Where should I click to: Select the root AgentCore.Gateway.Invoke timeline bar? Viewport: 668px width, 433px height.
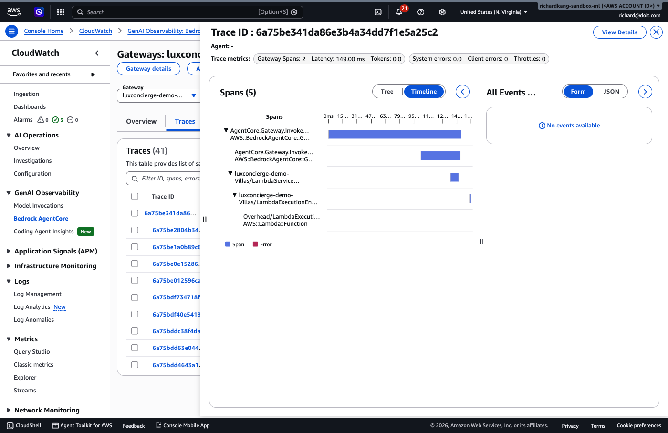[x=395, y=134]
